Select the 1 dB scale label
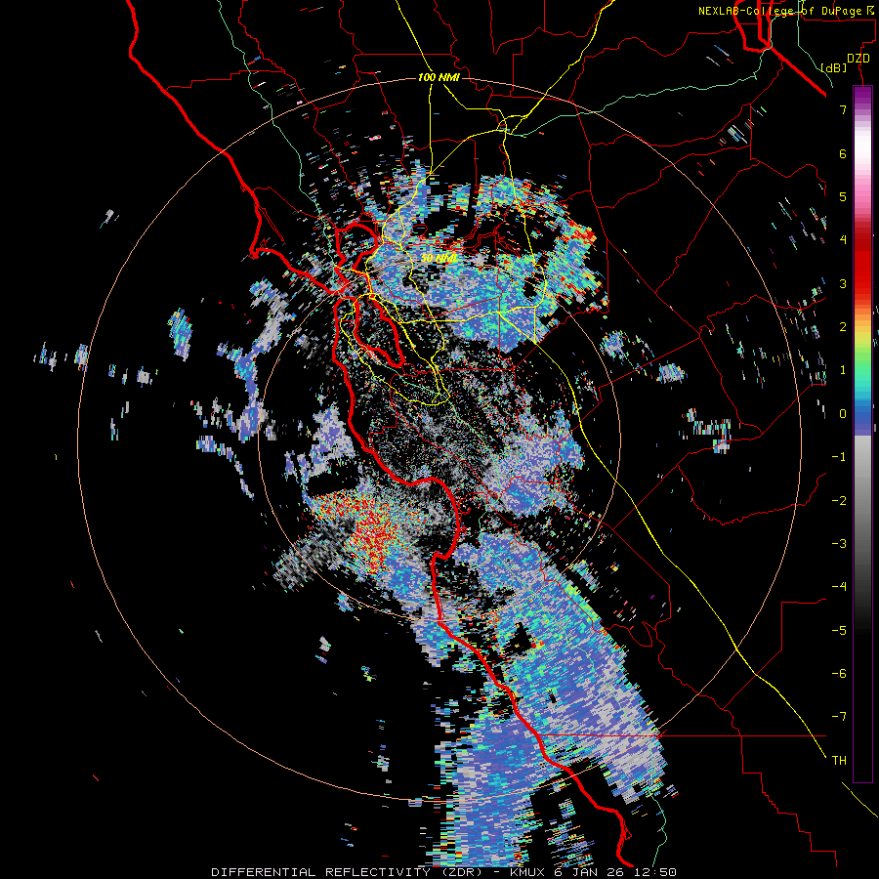The image size is (879, 879). [843, 370]
